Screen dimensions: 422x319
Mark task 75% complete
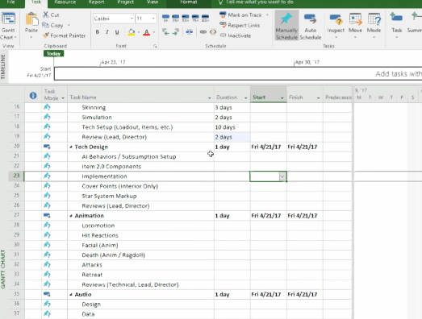click(195, 18)
